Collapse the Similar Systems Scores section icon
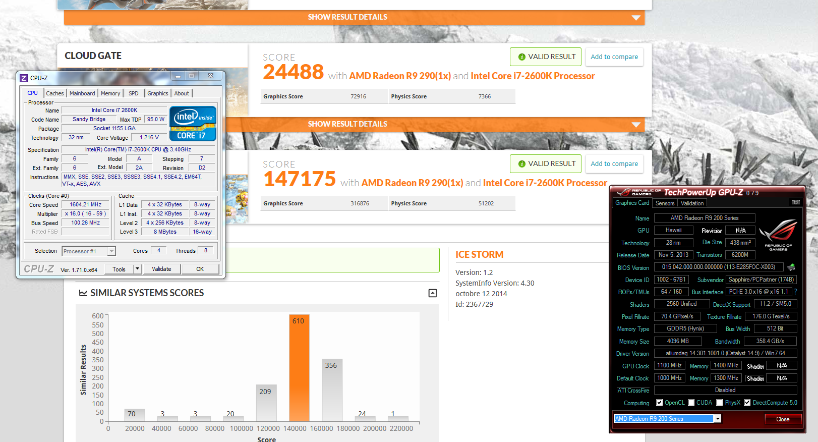 (x=433, y=293)
